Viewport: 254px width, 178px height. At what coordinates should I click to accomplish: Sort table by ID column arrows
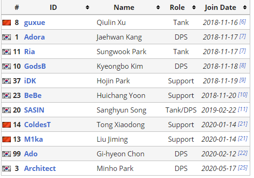pyautogui.click(x=88, y=8)
